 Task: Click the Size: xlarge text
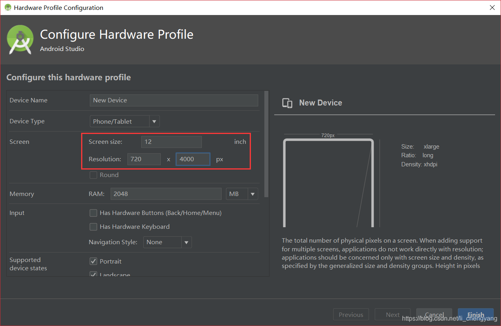420,147
